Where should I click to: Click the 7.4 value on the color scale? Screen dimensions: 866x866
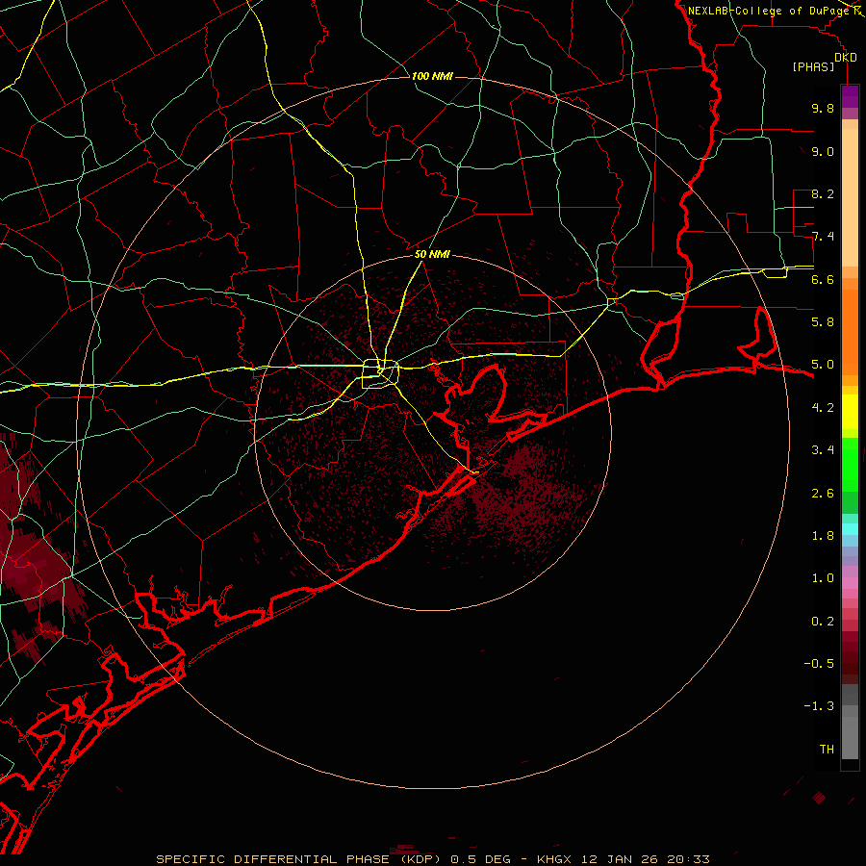pos(823,237)
